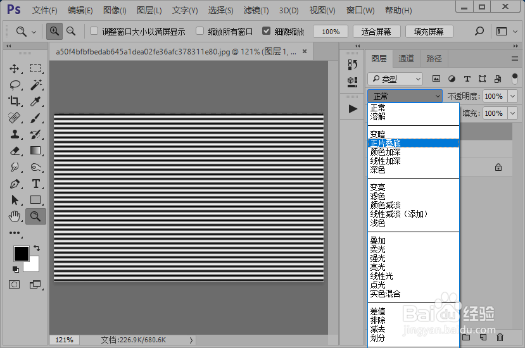The width and height of the screenshot is (525, 348).
Task: Select the Dodge tool
Action: point(35,167)
